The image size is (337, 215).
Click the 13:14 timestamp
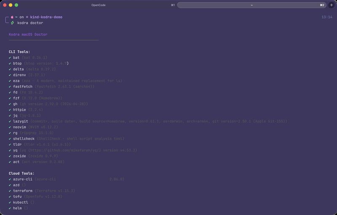[x=327, y=17]
